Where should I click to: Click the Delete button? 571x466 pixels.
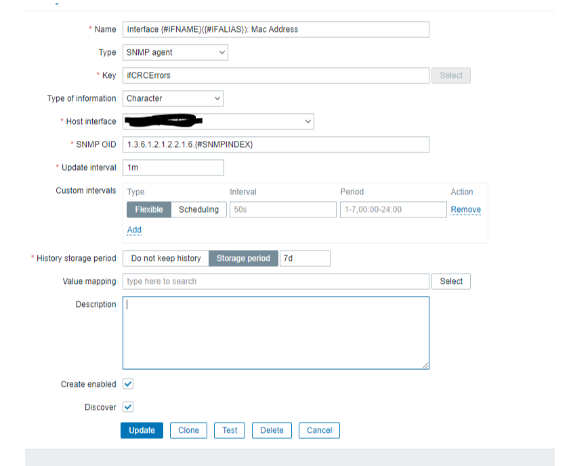[x=272, y=430]
